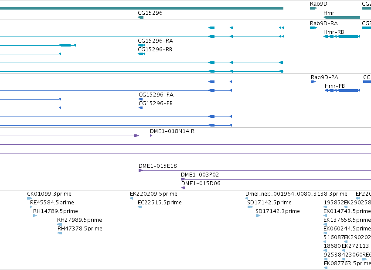Click the Rab9D-RA transcript label
This screenshot has height=270, width=371.
[323, 23]
